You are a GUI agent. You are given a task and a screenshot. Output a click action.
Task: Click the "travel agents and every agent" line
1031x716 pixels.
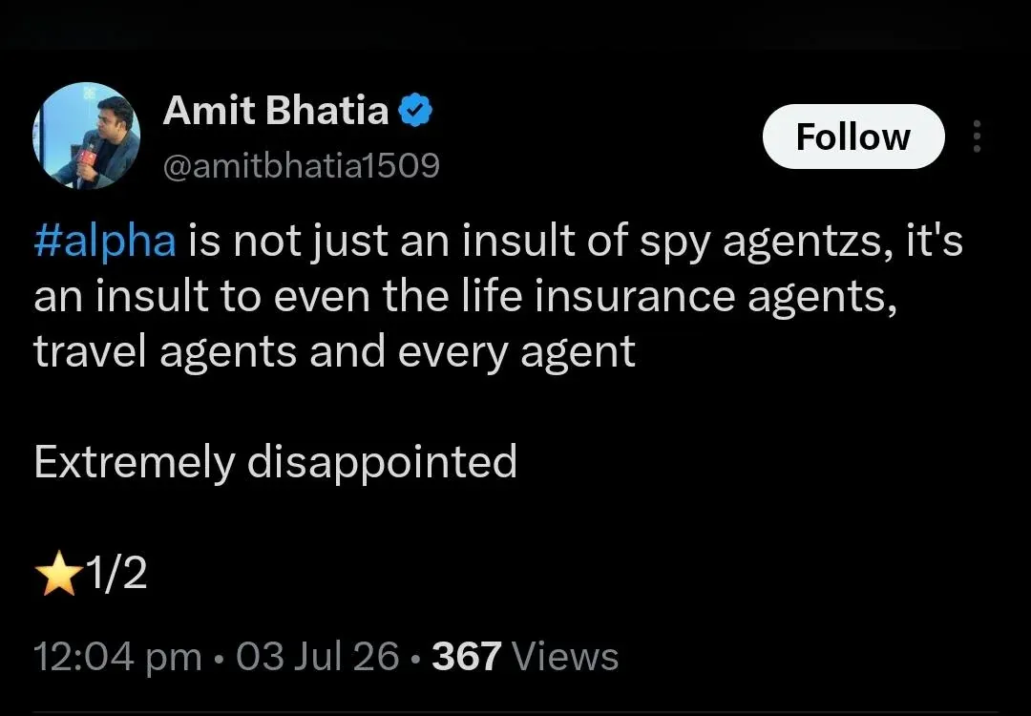[334, 353]
